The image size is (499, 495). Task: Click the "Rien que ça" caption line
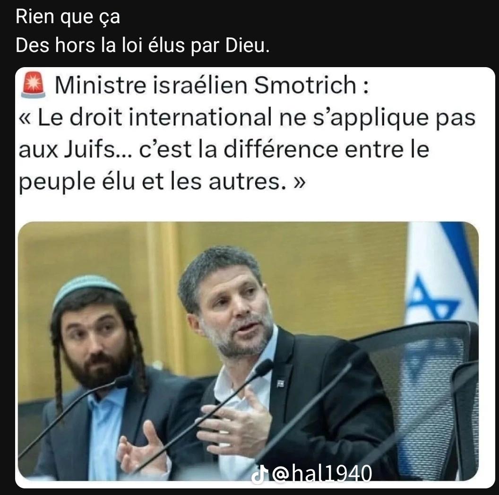68,17
